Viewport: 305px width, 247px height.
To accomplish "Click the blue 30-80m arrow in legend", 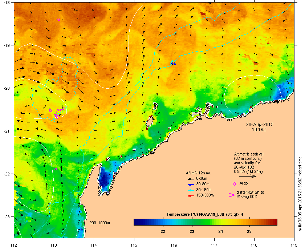I will point(191,184).
